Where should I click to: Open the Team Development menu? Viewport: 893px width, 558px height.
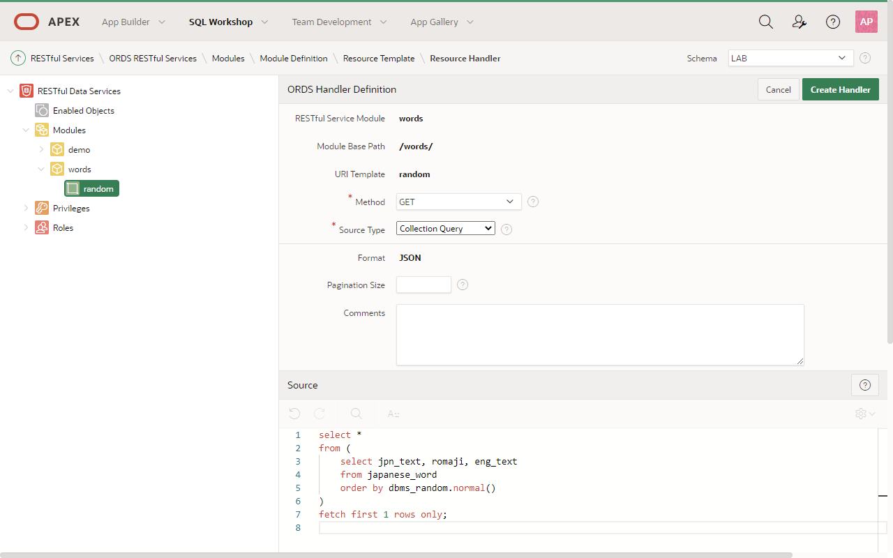pyautogui.click(x=339, y=22)
